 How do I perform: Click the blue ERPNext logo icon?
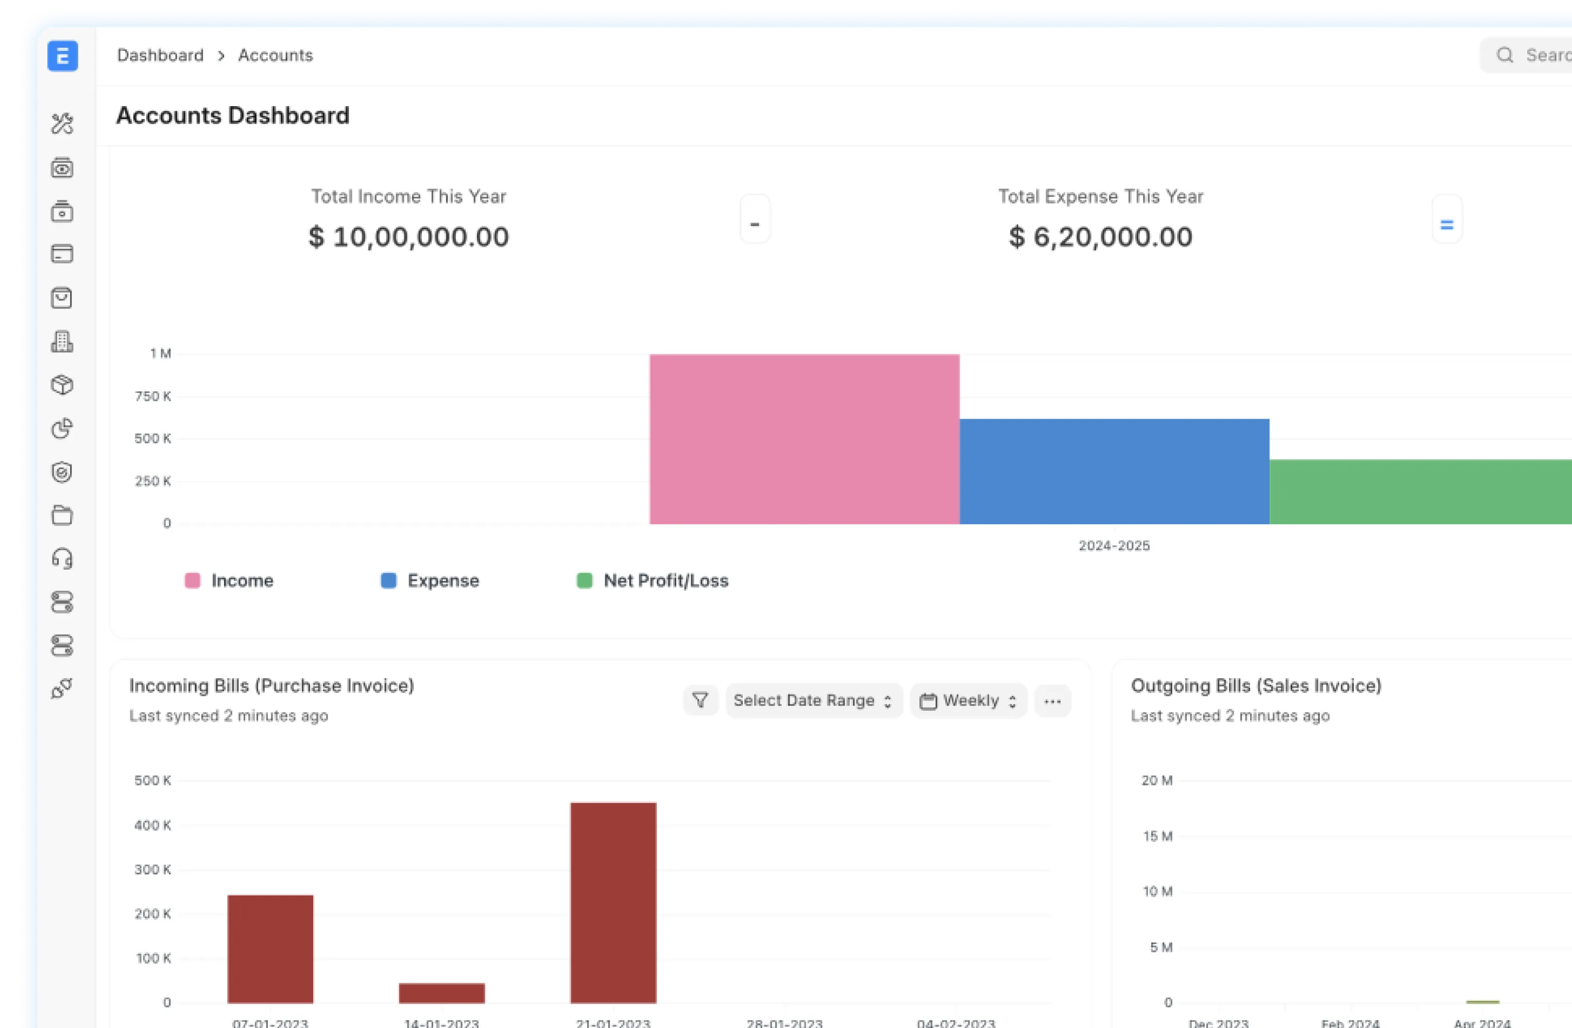click(x=63, y=56)
